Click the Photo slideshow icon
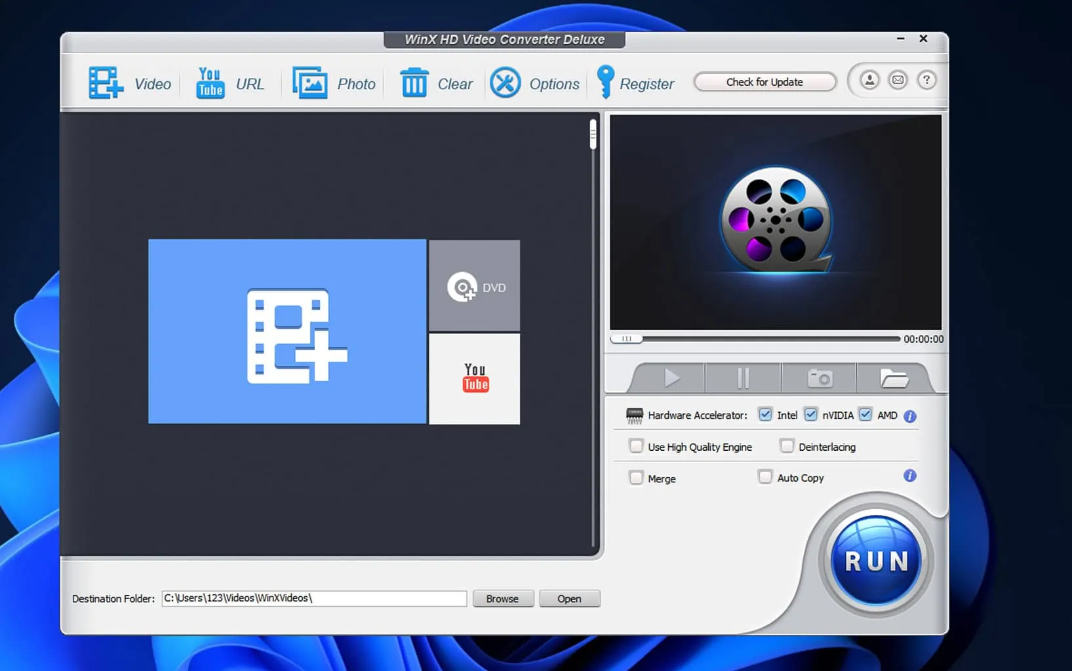The image size is (1072, 671). [309, 83]
